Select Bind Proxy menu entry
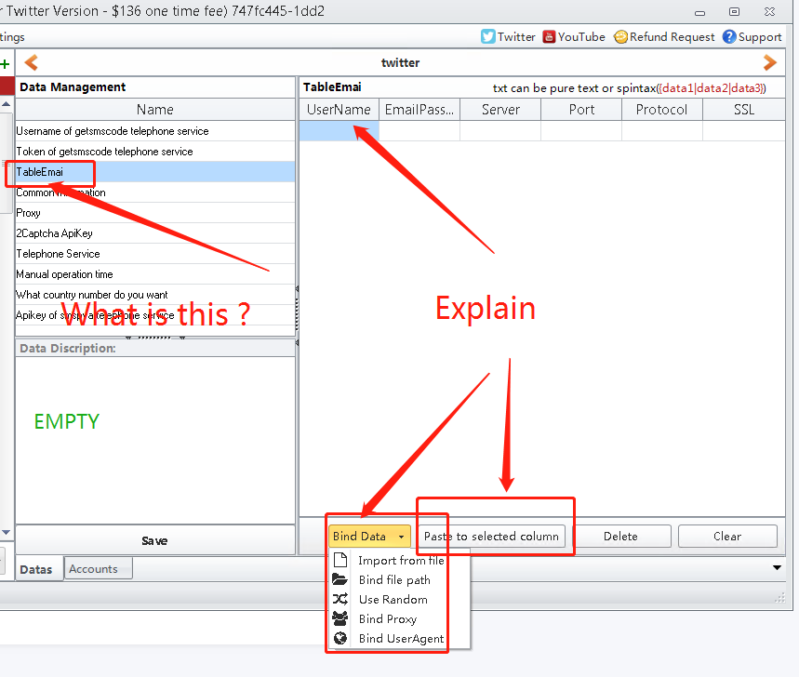The width and height of the screenshot is (799, 677). [x=387, y=619]
